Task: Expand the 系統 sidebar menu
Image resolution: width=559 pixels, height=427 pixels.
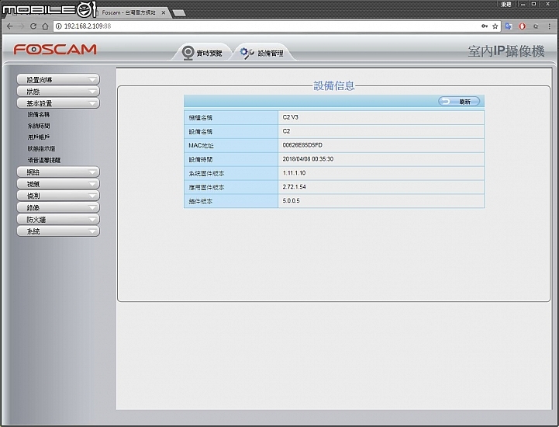Action: (x=58, y=231)
